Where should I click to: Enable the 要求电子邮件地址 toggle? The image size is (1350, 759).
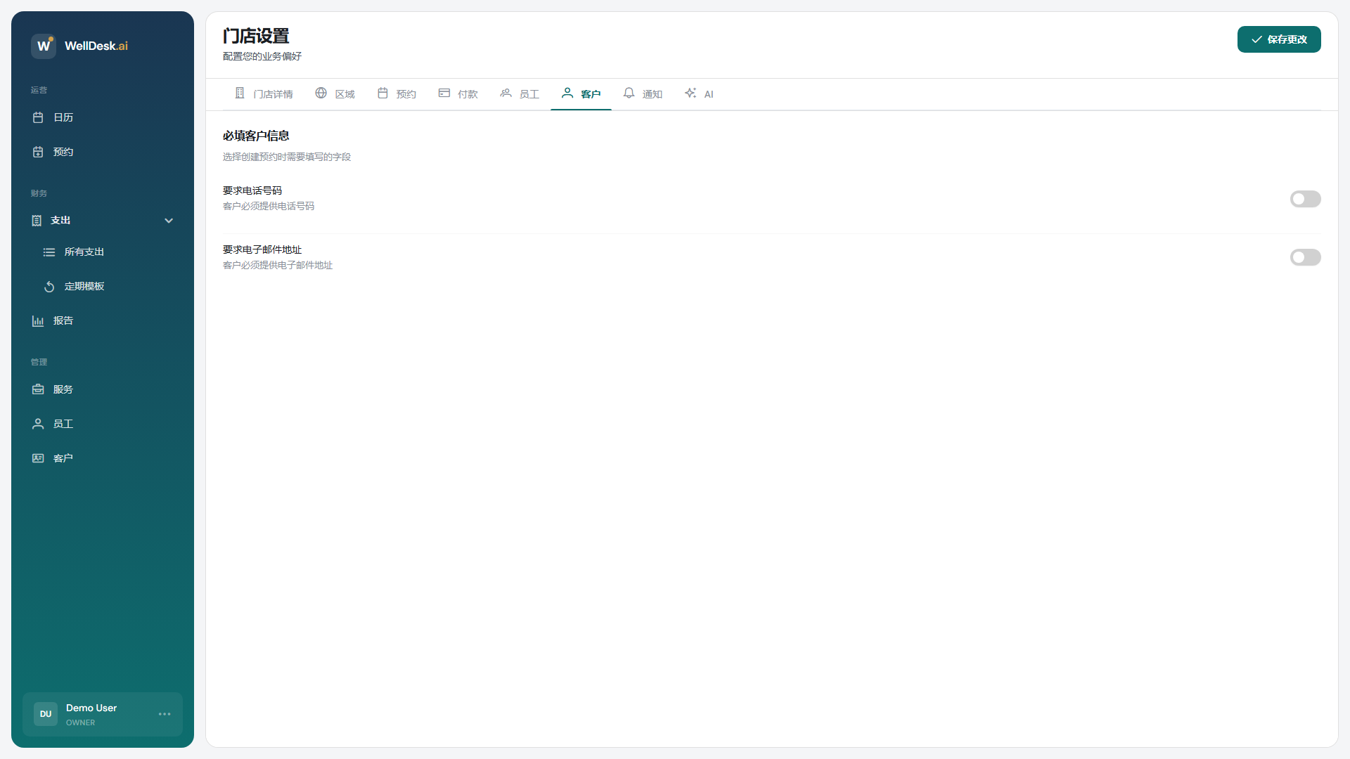click(1305, 257)
